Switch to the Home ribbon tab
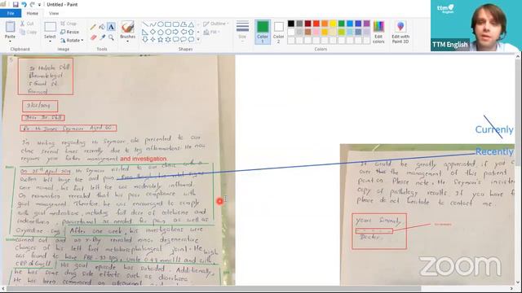Viewport: 522px width, 293px height. pyautogui.click(x=33, y=13)
